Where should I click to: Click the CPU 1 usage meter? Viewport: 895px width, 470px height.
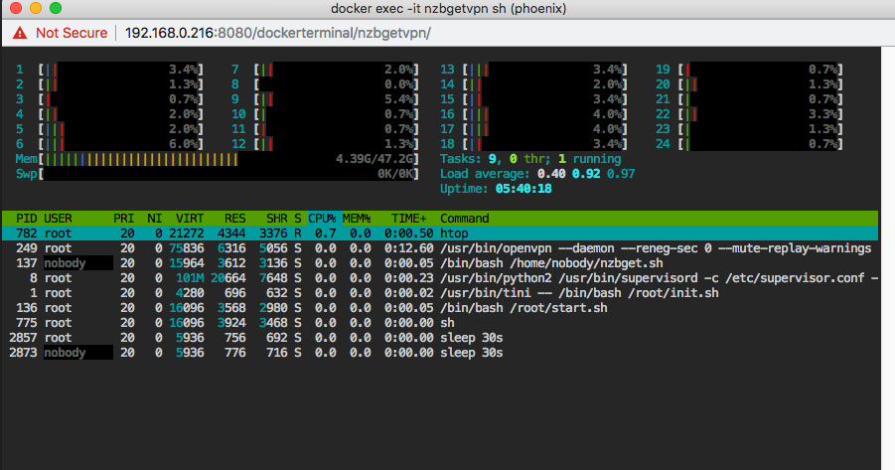tap(109, 70)
